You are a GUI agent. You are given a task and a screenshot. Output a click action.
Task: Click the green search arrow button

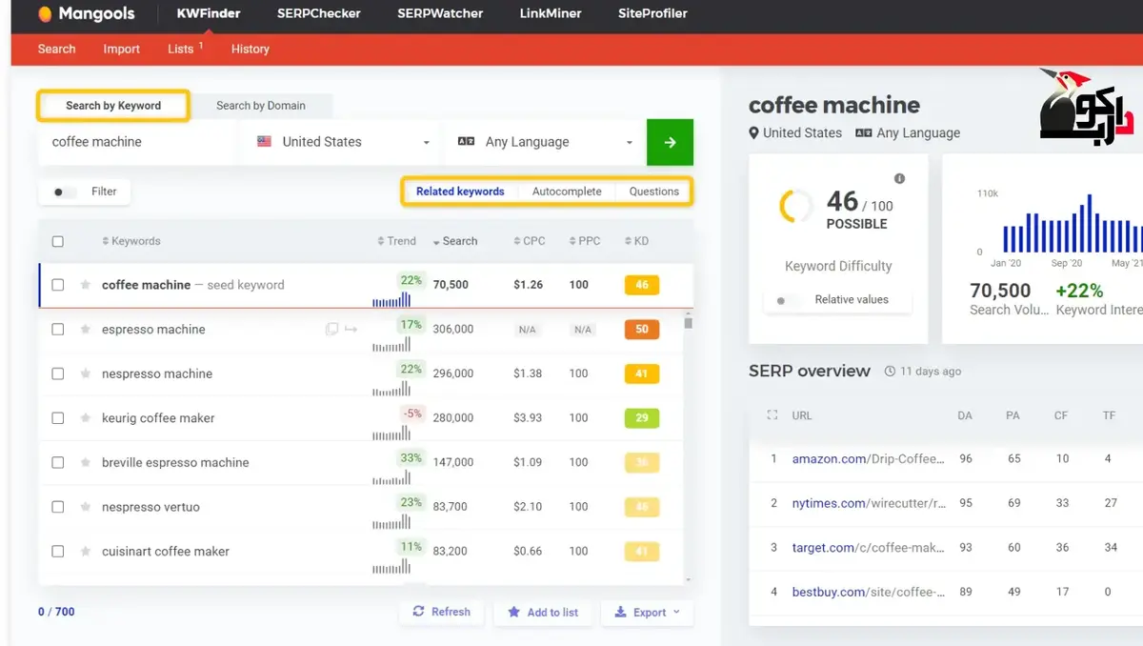coord(670,142)
